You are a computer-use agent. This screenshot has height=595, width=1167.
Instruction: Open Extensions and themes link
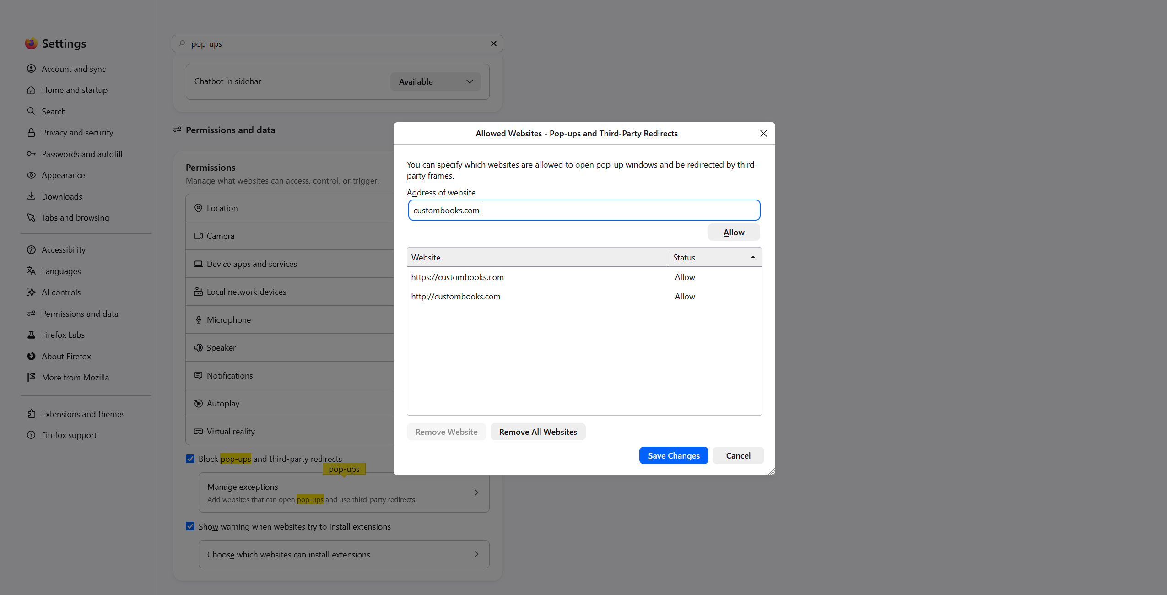(x=83, y=414)
